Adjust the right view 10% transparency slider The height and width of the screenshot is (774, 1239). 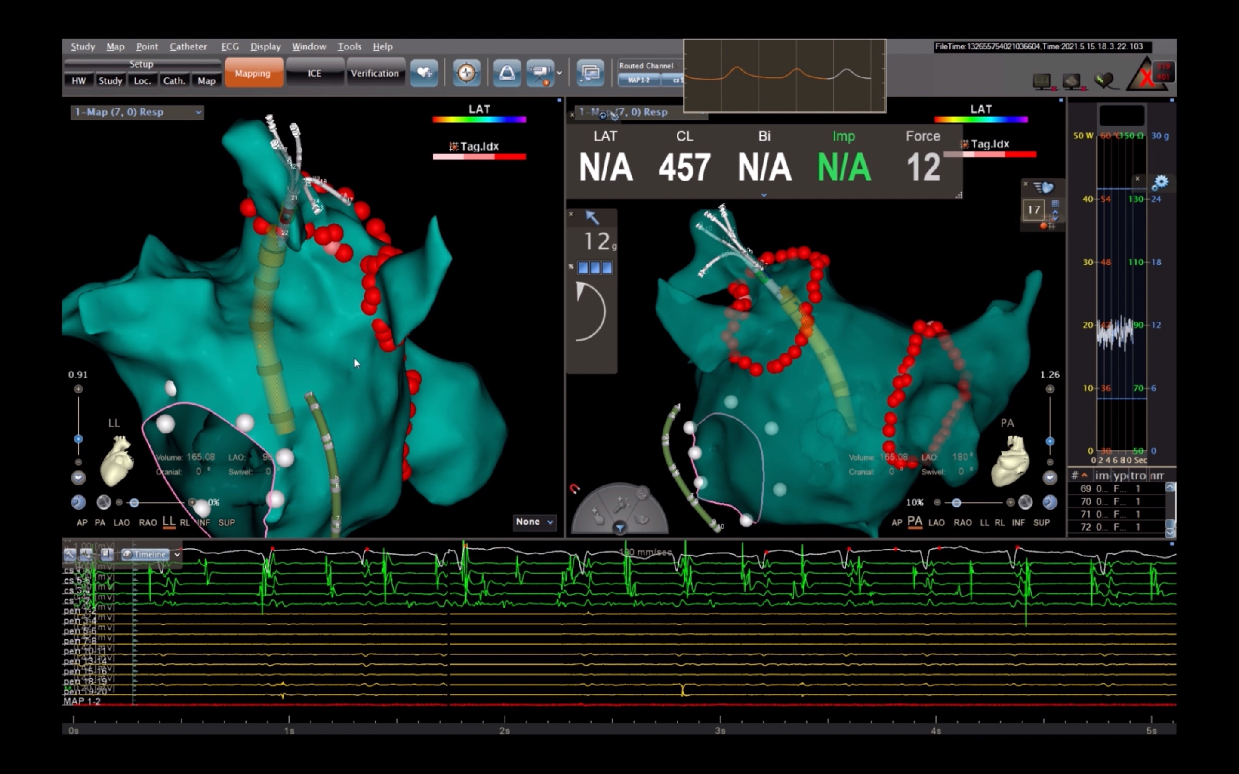coord(956,503)
